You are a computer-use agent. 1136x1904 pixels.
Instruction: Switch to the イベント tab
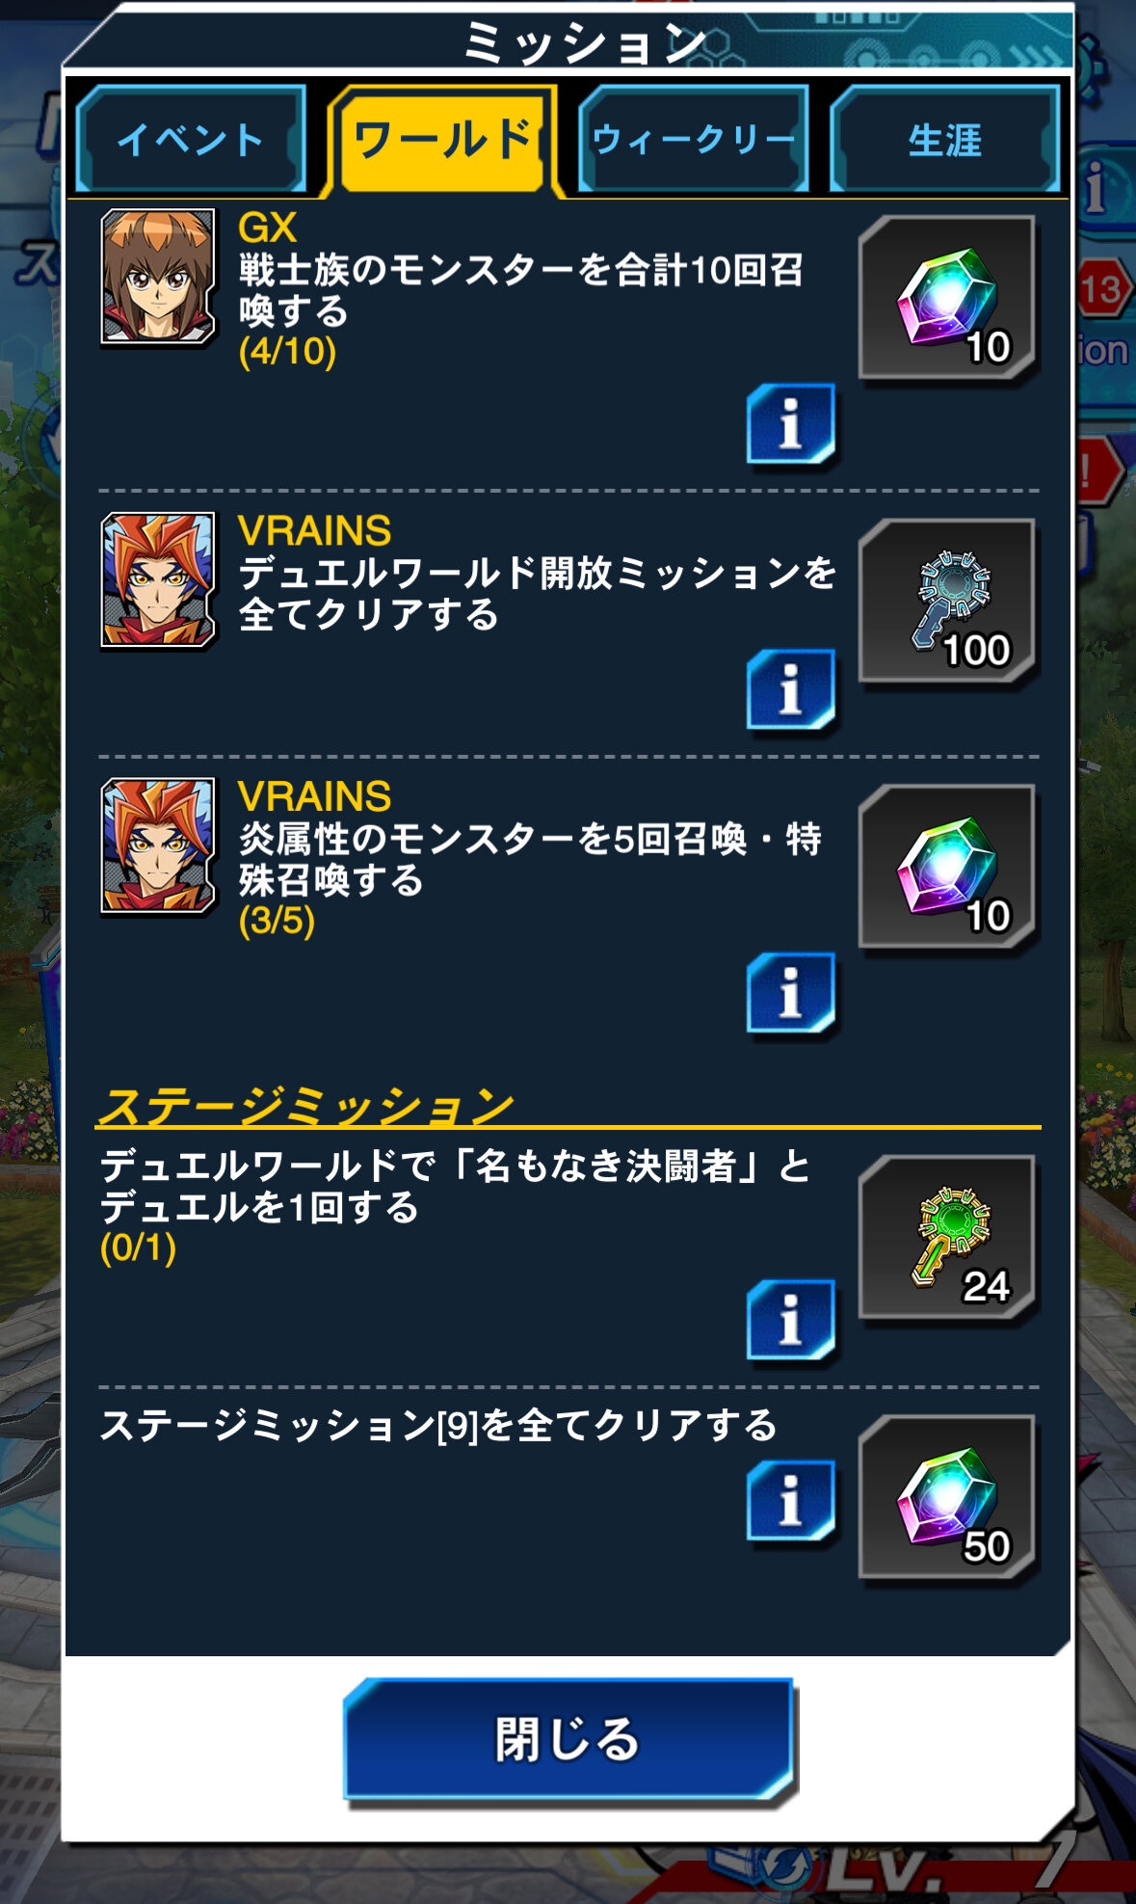click(191, 140)
